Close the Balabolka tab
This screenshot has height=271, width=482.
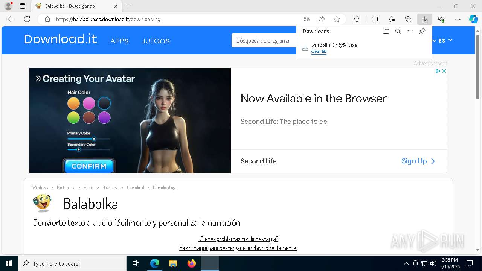click(116, 6)
